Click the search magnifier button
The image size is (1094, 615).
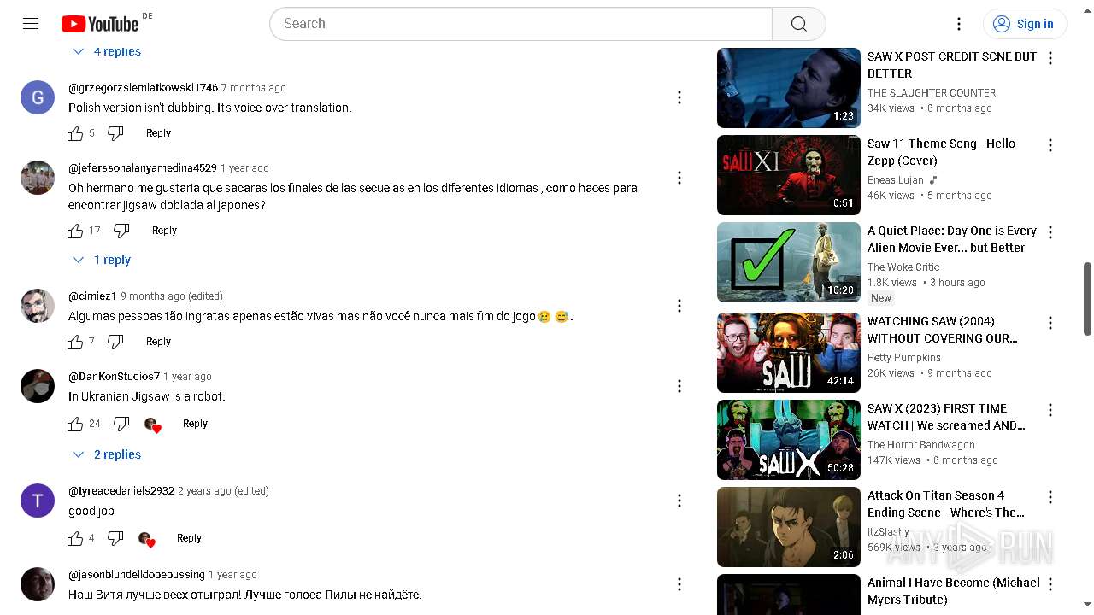click(x=798, y=24)
